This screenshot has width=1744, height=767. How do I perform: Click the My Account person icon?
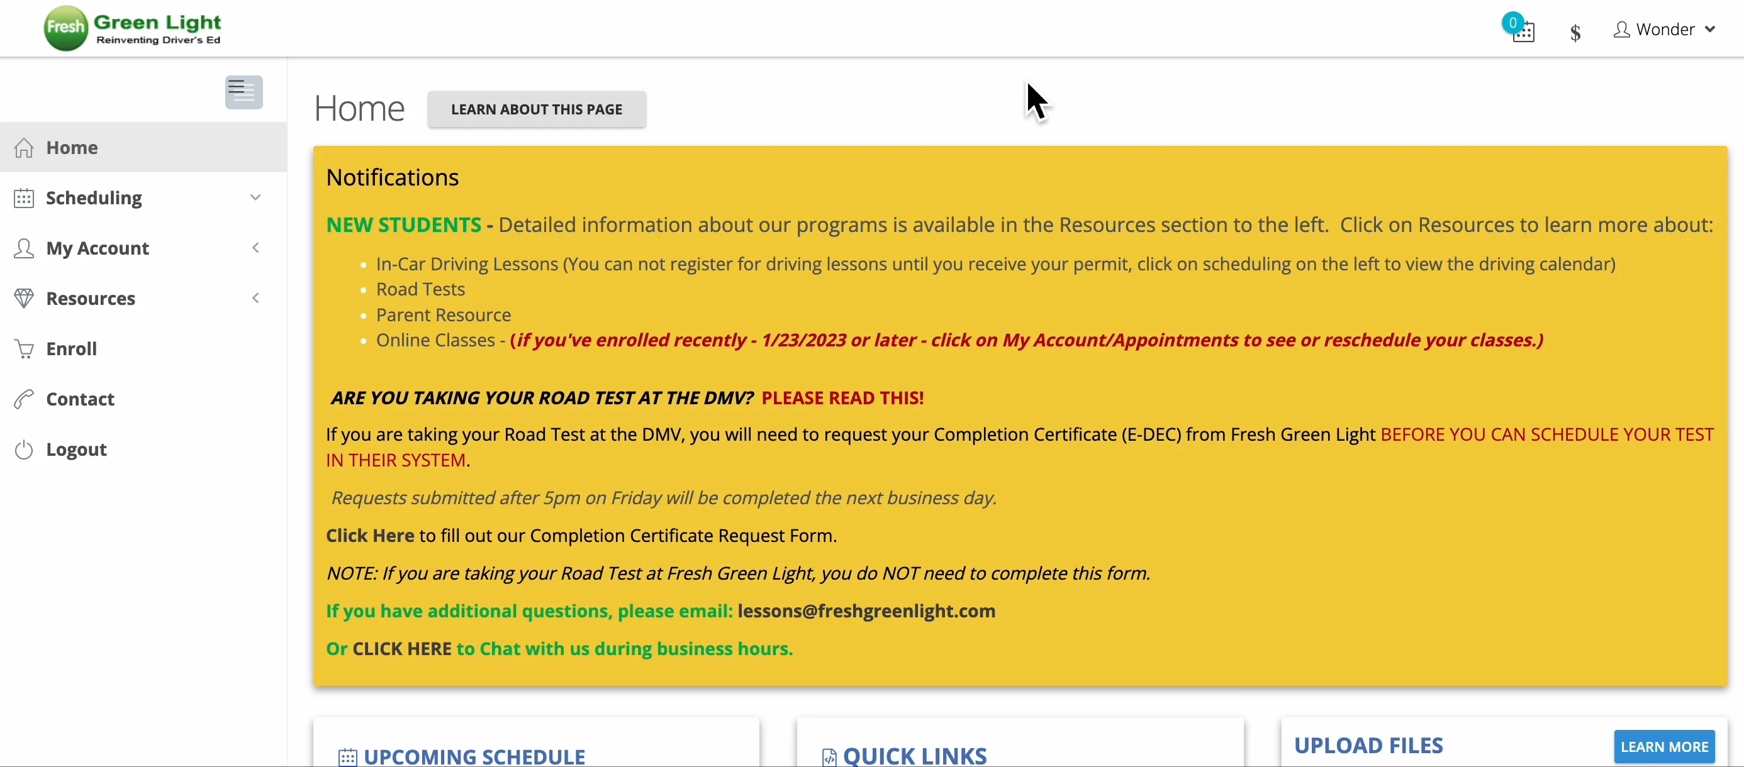pos(24,248)
